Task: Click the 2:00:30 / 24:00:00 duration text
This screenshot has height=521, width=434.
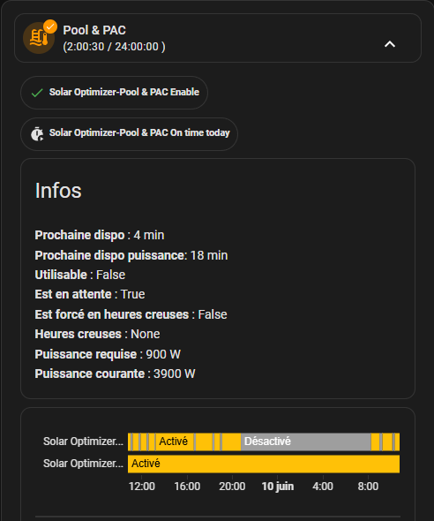Action: 114,47
